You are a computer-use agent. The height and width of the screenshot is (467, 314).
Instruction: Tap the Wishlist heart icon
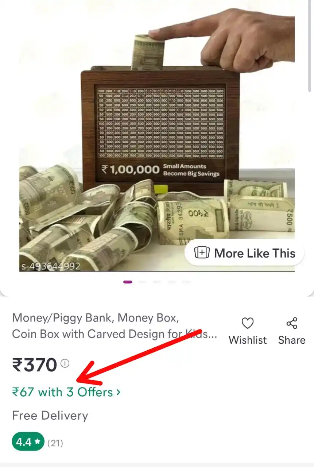pyautogui.click(x=248, y=324)
